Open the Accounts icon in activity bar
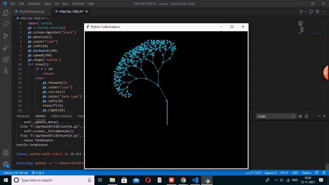Viewport: 329px width, 185px height. point(6,153)
